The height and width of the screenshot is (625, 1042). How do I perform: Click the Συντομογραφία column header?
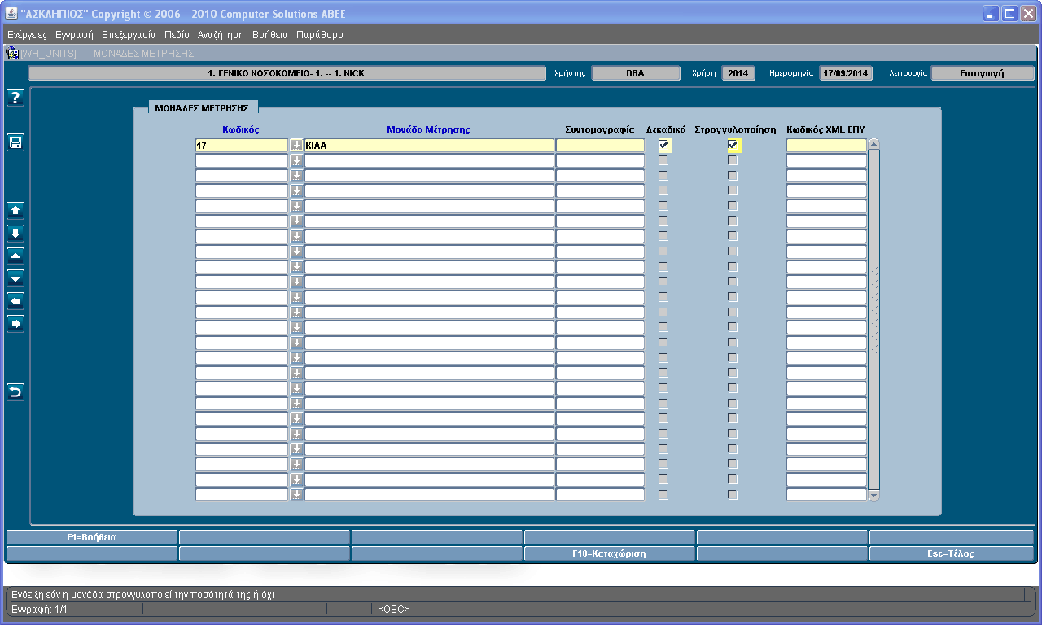pyautogui.click(x=599, y=129)
